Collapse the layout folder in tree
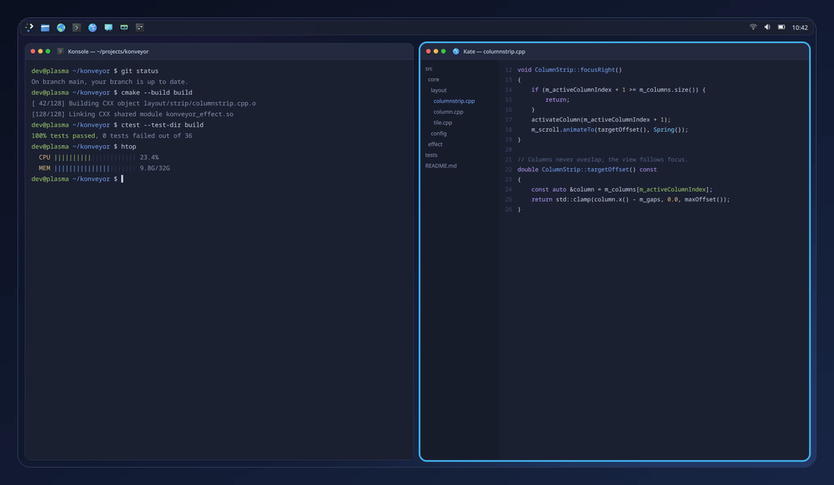This screenshot has height=485, width=834. 438,90
